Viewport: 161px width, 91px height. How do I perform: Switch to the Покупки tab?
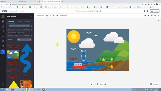[x=20, y=21]
